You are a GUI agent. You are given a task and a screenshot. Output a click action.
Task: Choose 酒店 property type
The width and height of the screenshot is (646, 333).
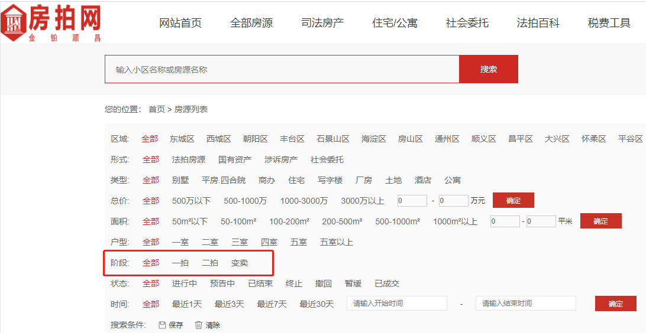(423, 180)
